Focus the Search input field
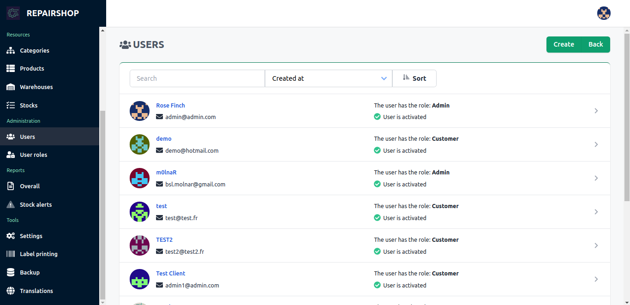The width and height of the screenshot is (630, 305). pyautogui.click(x=197, y=78)
